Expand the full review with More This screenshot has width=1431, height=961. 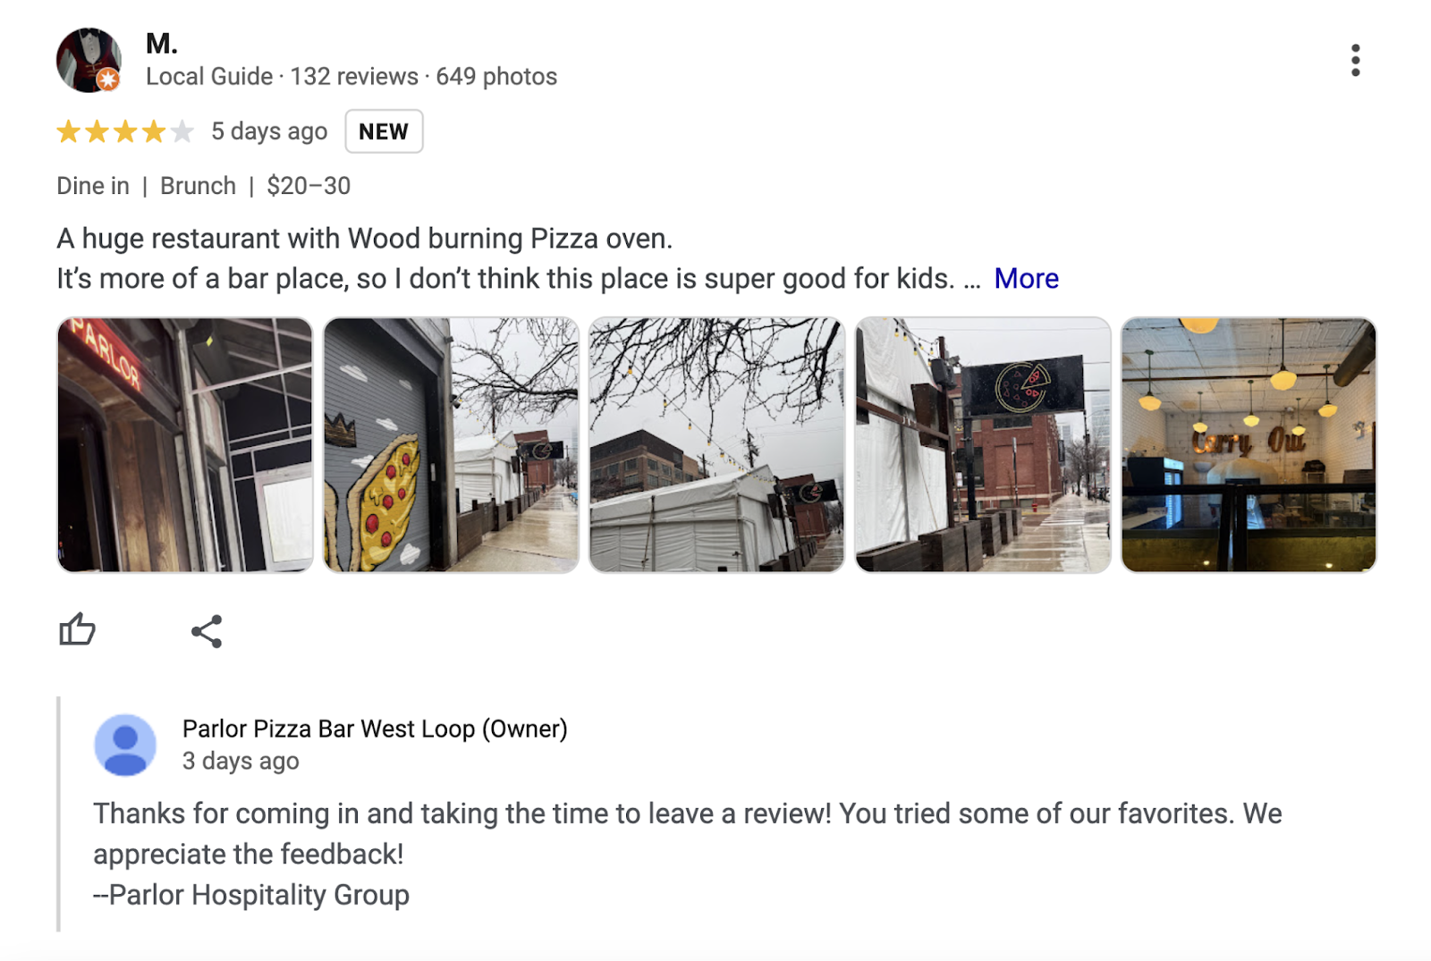click(x=1026, y=278)
